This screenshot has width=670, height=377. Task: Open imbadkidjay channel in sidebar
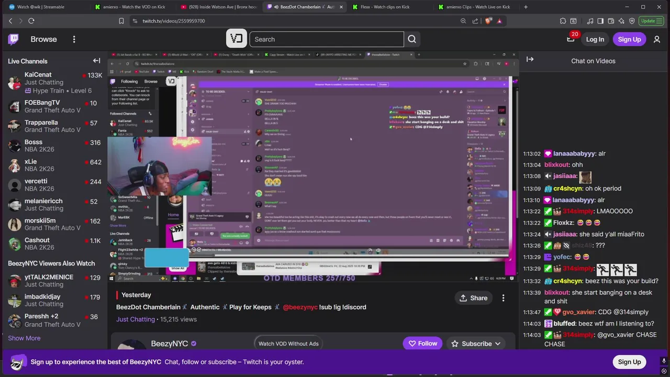55,300
